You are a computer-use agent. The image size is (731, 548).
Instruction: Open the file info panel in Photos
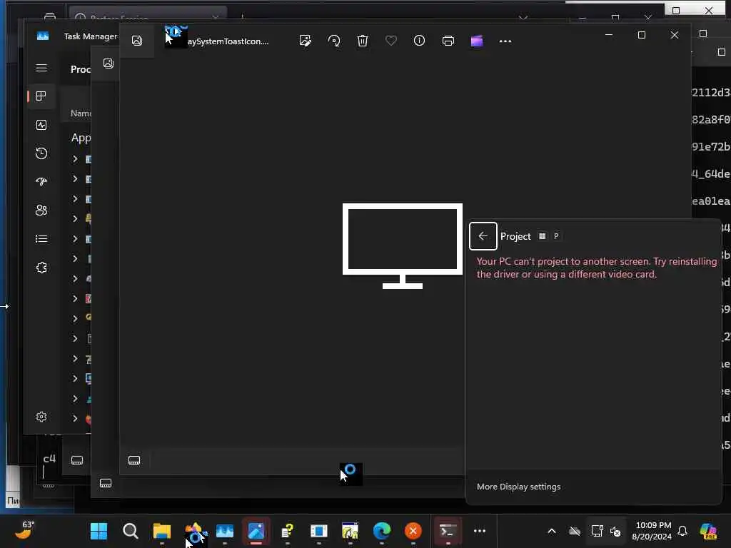coord(419,41)
